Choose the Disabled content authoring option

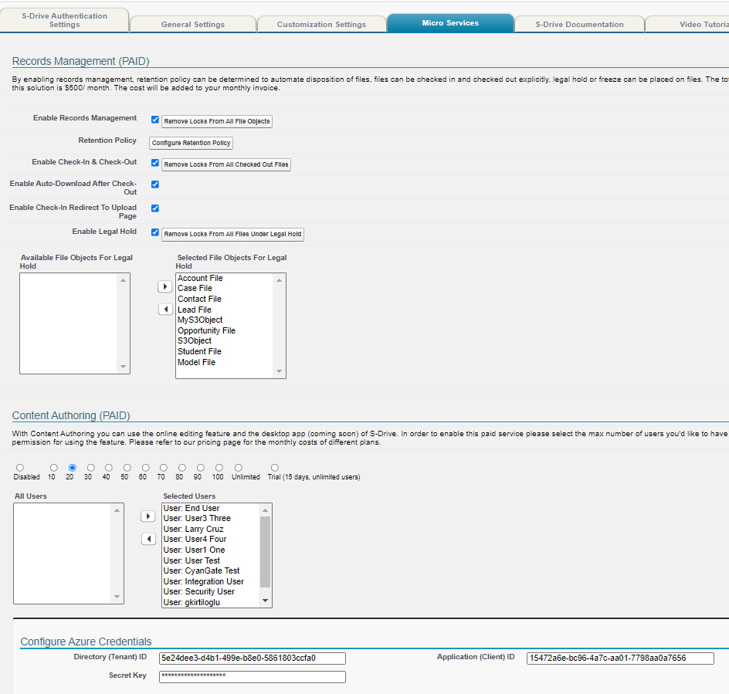click(20, 468)
